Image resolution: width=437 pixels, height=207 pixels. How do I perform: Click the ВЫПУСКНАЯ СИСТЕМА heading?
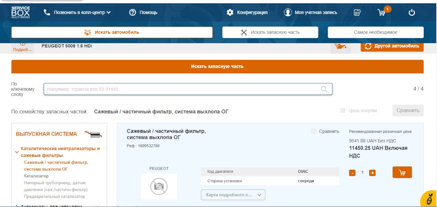tap(46, 134)
